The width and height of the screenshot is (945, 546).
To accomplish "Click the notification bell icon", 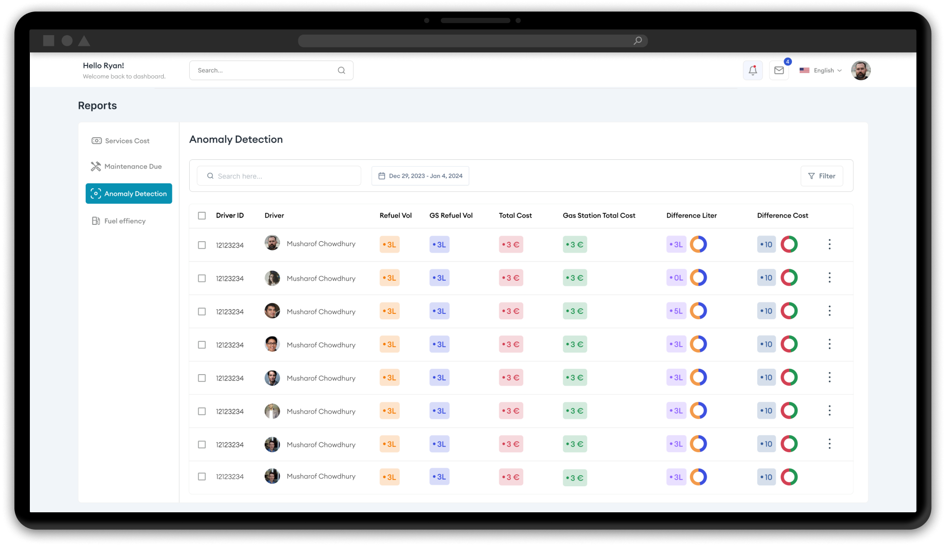I will [752, 71].
